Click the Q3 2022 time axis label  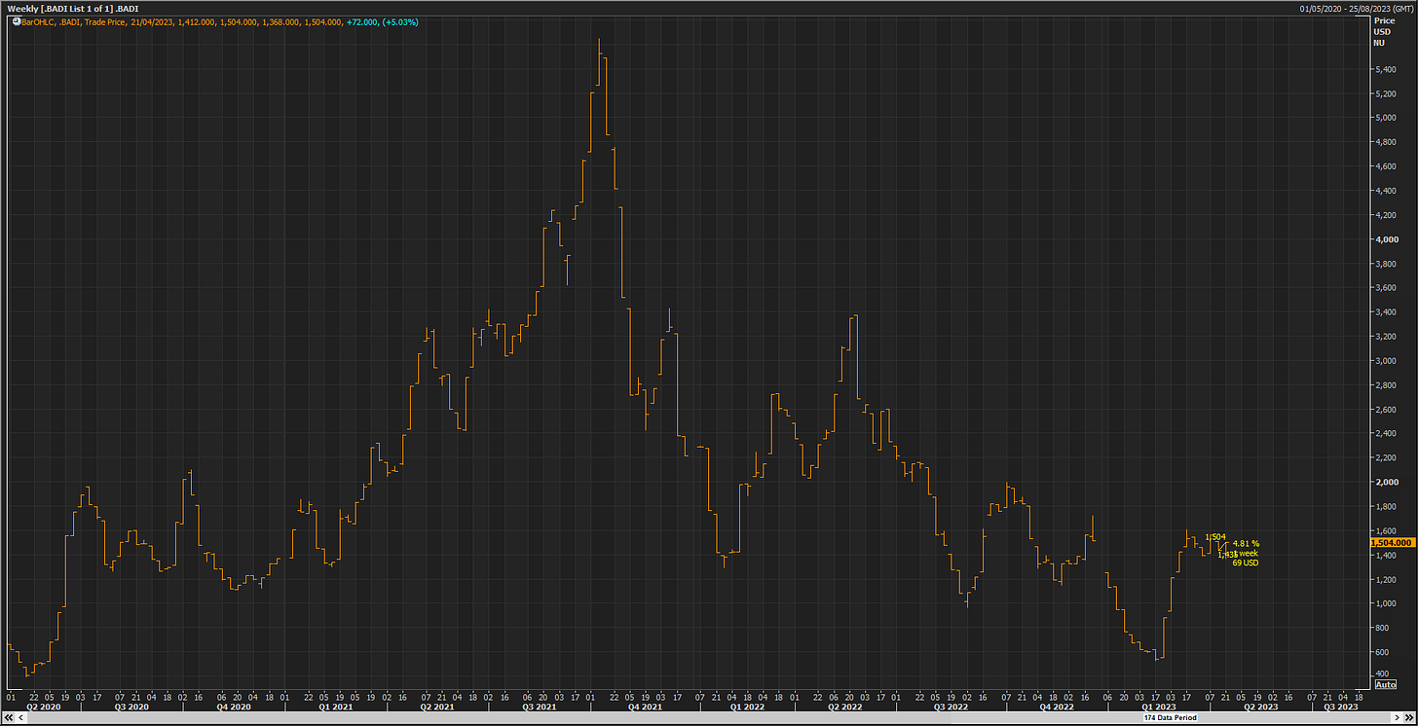point(951,707)
